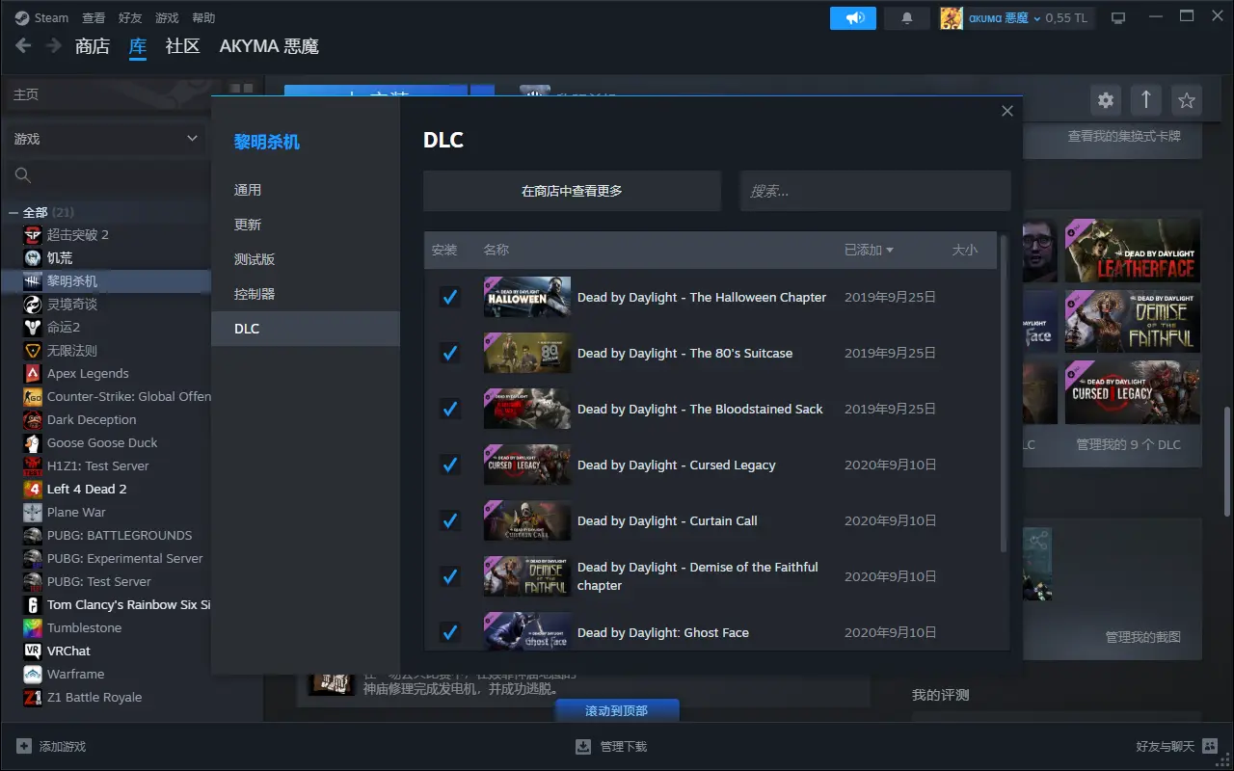Close the properties dialog
The image size is (1234, 771).
click(1007, 111)
